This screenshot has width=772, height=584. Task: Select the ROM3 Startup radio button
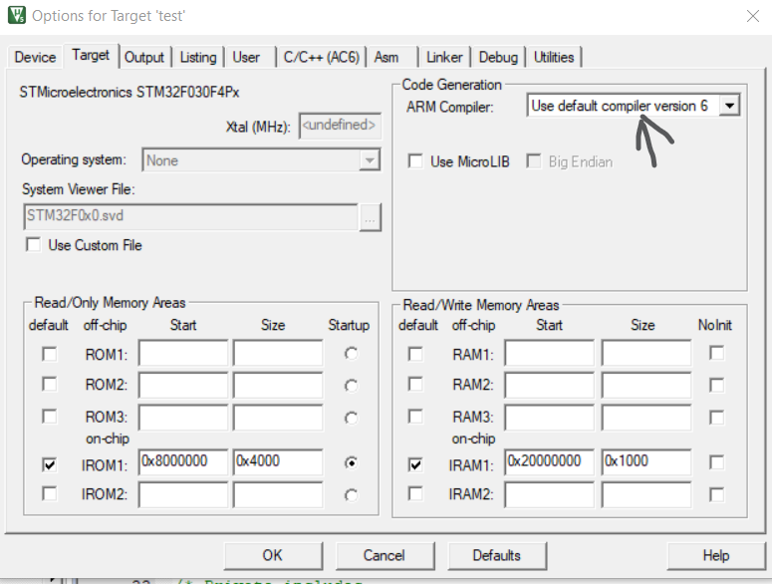pos(351,418)
